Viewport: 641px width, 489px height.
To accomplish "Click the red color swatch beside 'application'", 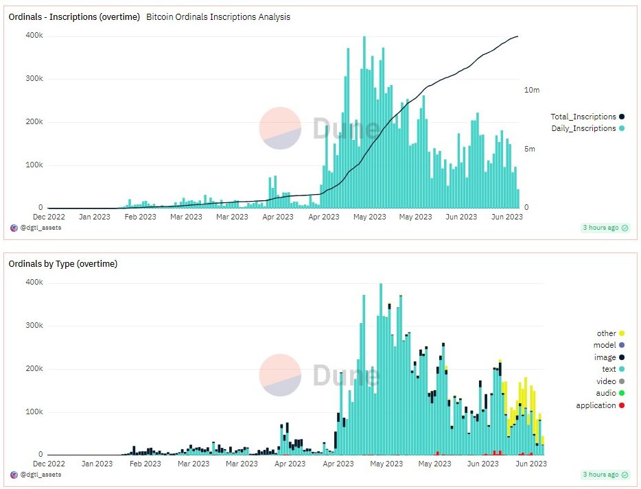I will click(621, 405).
